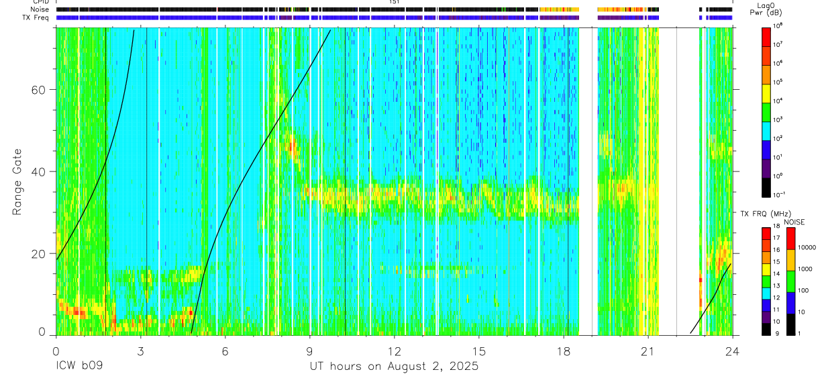The image size is (824, 380).
Task: Click UT hours axis tick "24"
Action: pyautogui.click(x=733, y=351)
